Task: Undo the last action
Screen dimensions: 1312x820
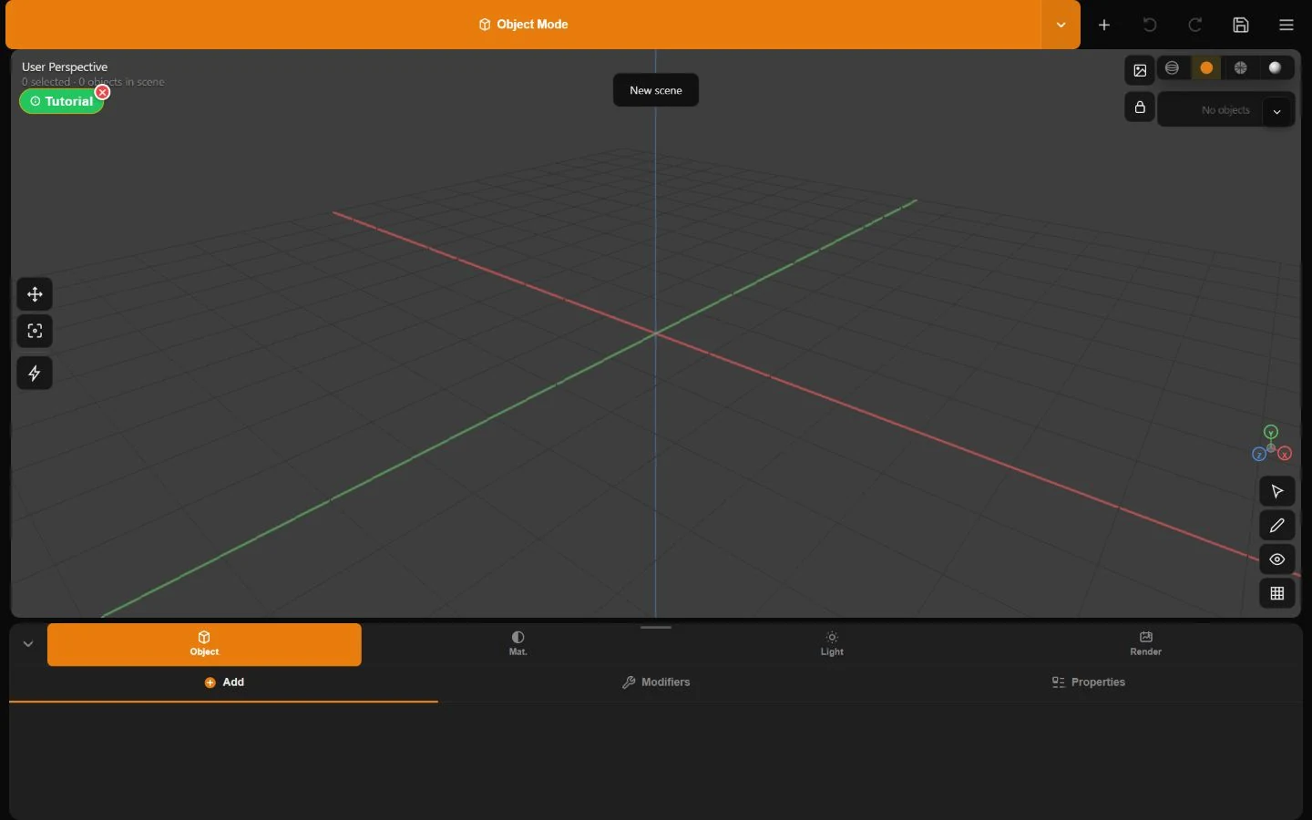Action: (1150, 25)
